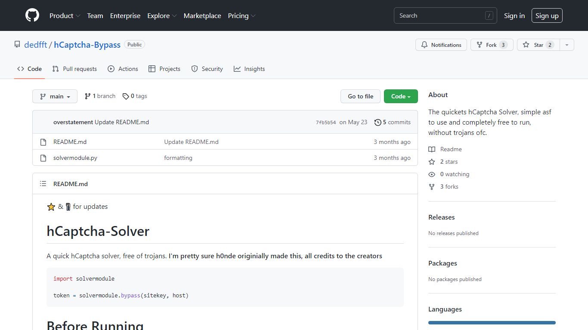Image resolution: width=588 pixels, height=330 pixels.
Task: Open the hCaptcha-Bypass repository link
Action: pyautogui.click(x=87, y=45)
